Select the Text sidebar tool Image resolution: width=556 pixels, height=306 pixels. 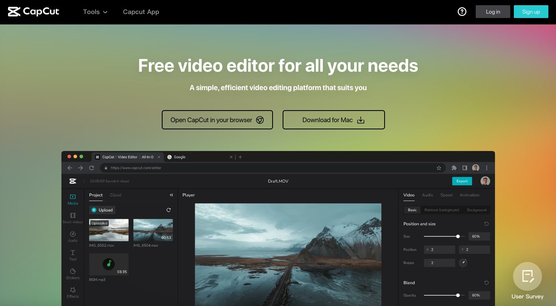point(73,255)
